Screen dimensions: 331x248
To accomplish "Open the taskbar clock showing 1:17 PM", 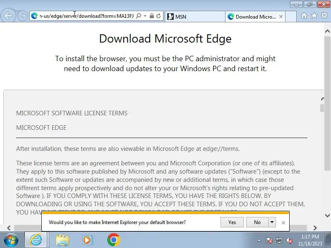I will click(x=310, y=240).
